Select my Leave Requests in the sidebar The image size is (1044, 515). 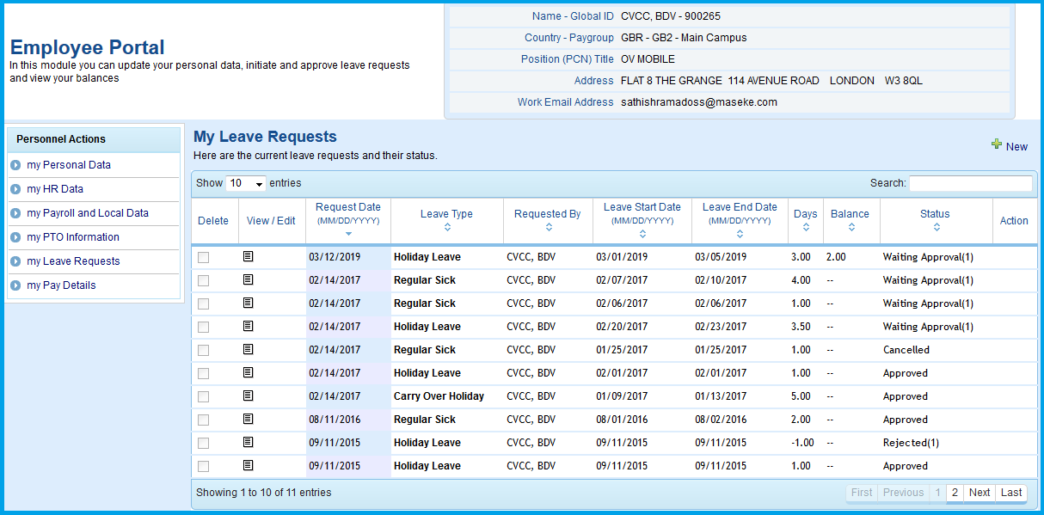(x=73, y=261)
